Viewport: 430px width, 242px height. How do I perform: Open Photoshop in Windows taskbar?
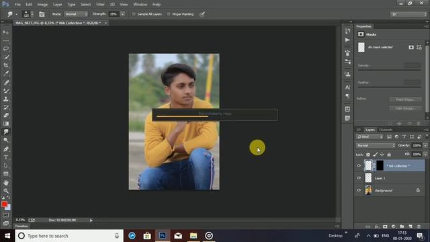163,236
